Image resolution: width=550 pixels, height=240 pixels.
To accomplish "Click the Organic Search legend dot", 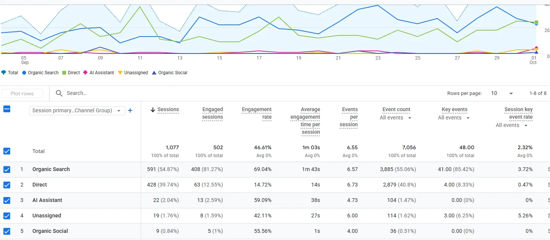I will (24, 73).
